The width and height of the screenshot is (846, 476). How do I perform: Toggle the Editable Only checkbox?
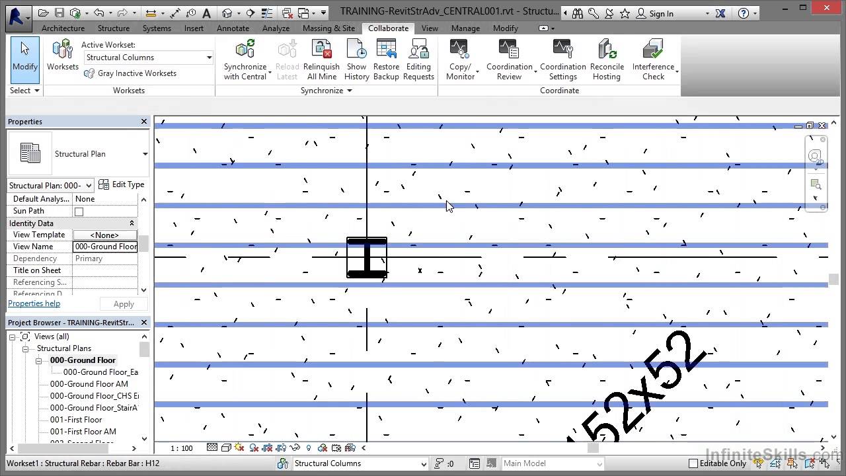click(x=693, y=463)
